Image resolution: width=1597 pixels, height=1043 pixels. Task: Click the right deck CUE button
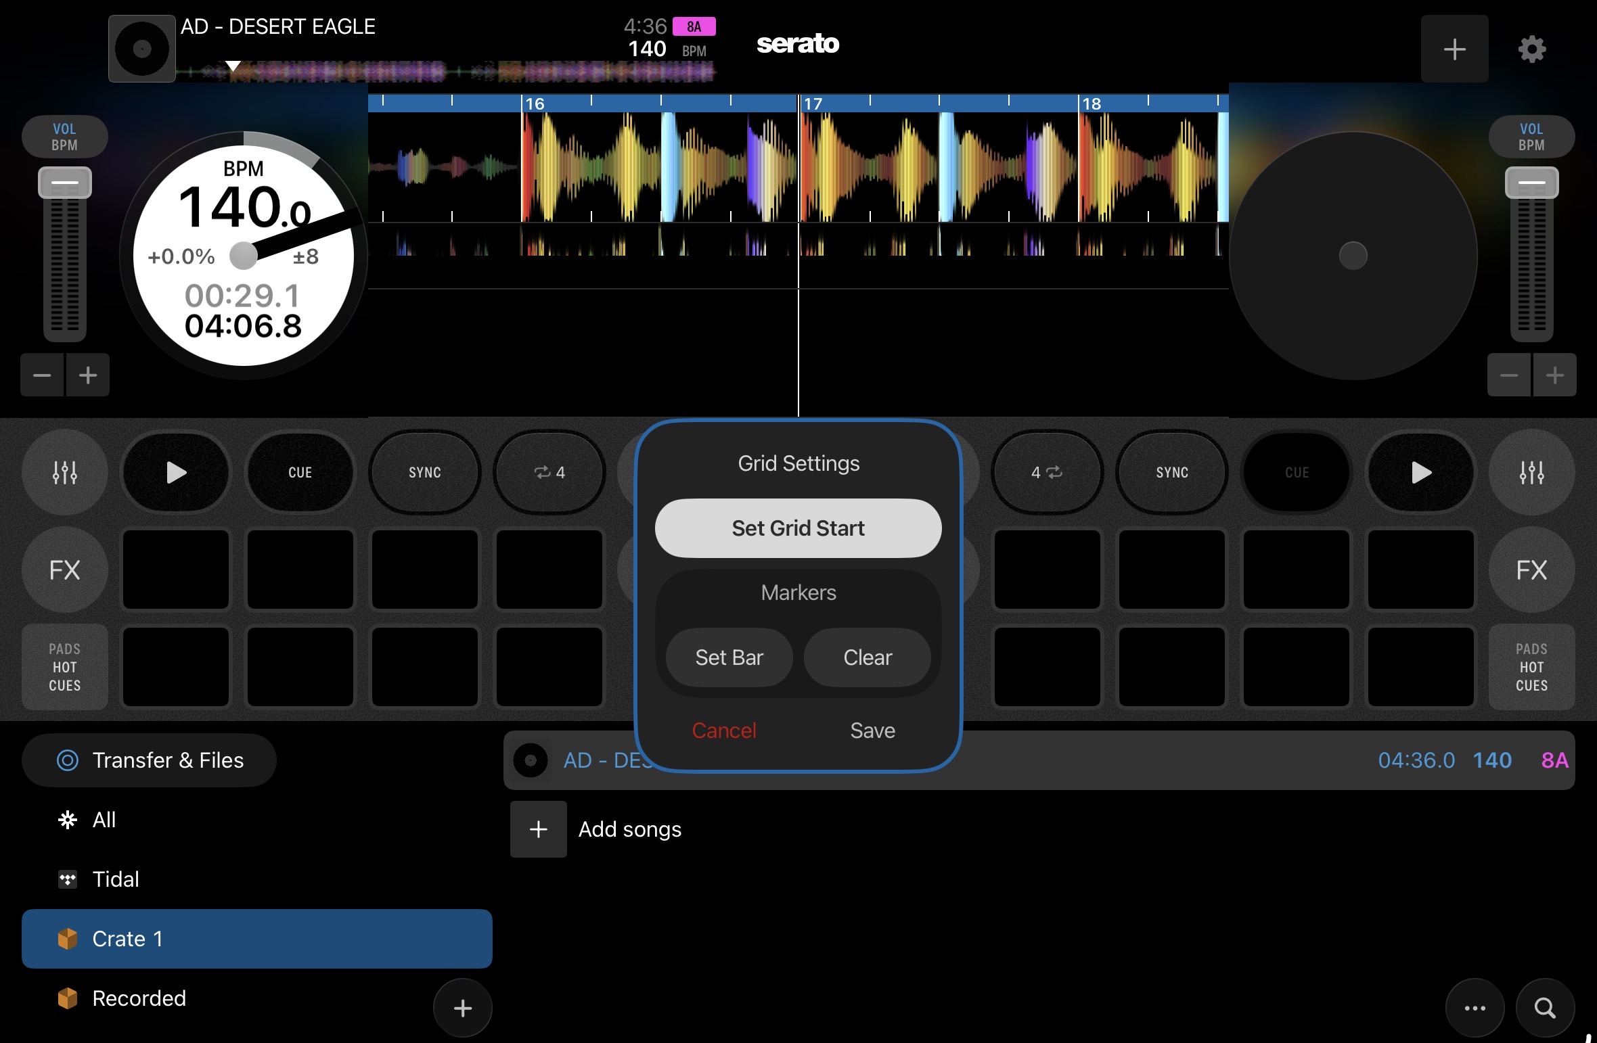pos(1297,472)
